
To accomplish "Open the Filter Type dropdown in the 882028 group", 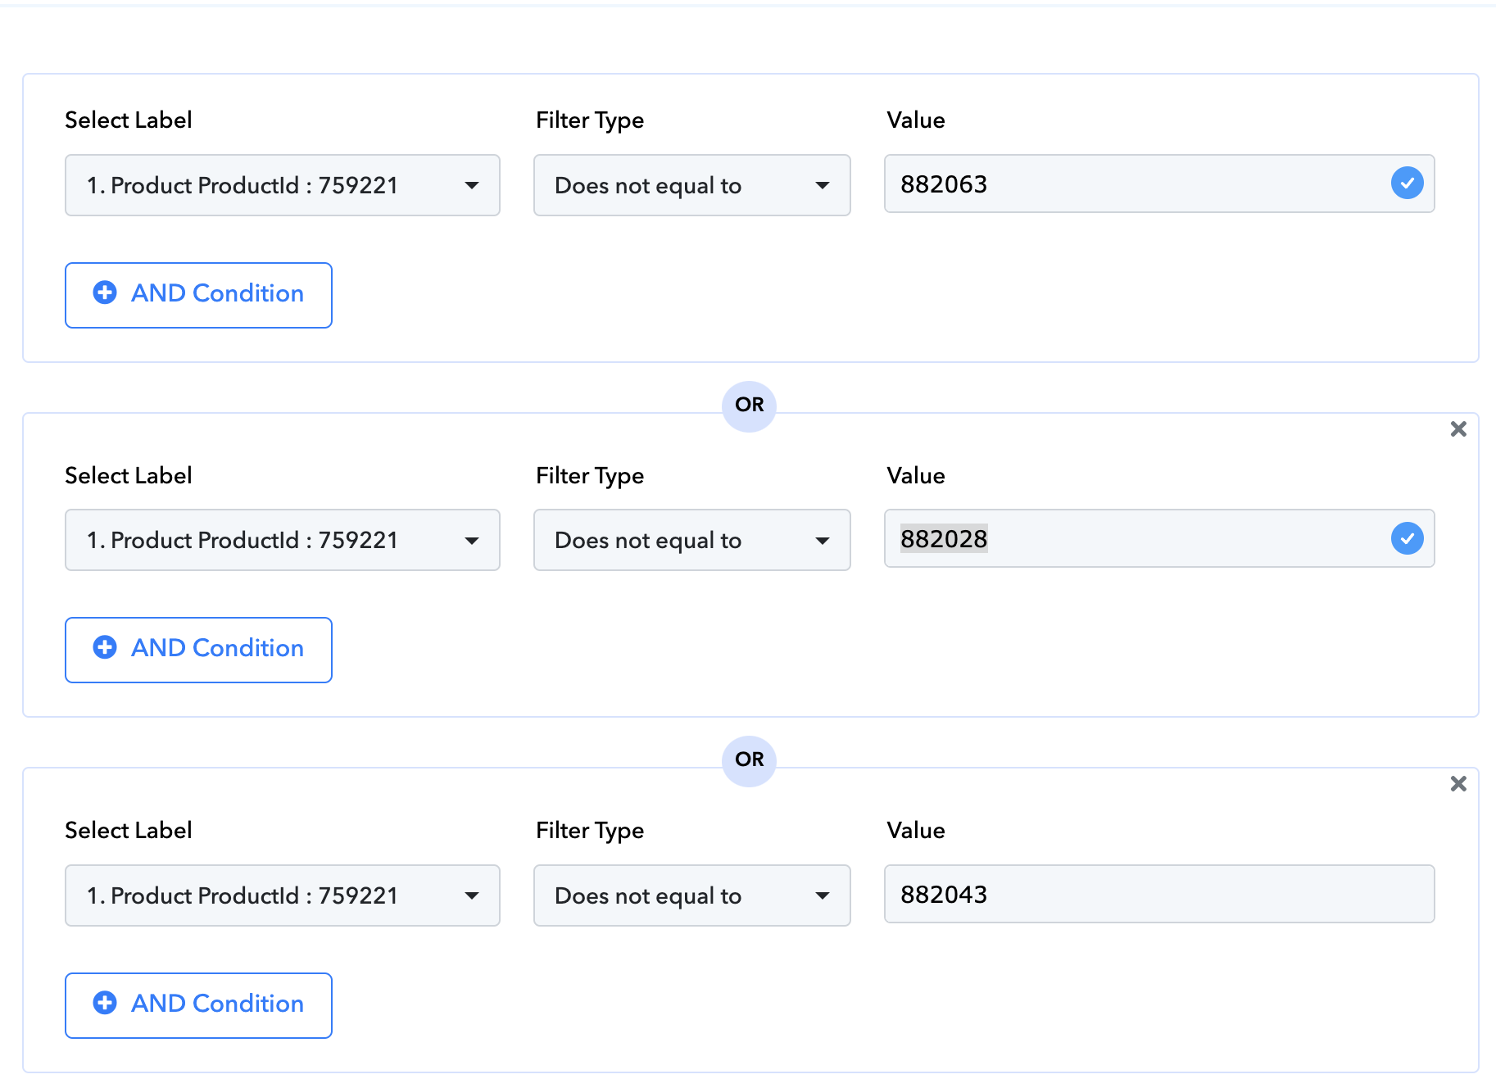I will tap(692, 540).
